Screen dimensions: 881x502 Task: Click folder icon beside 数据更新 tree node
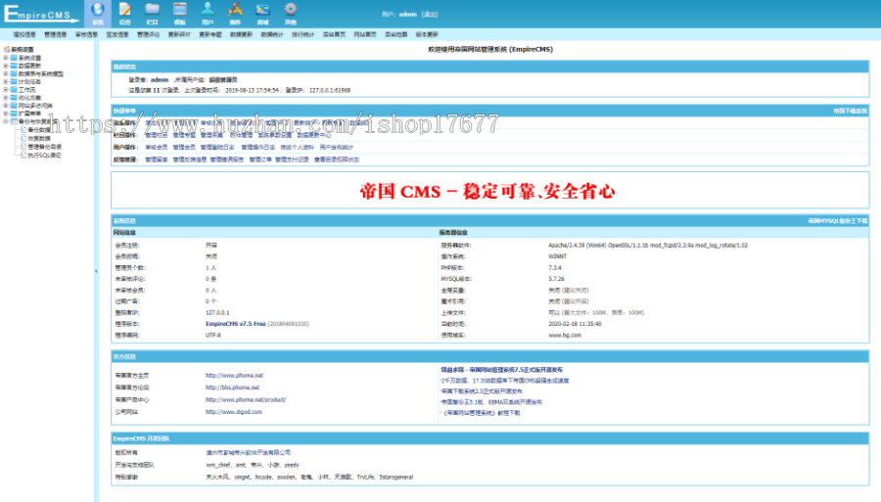[14, 66]
